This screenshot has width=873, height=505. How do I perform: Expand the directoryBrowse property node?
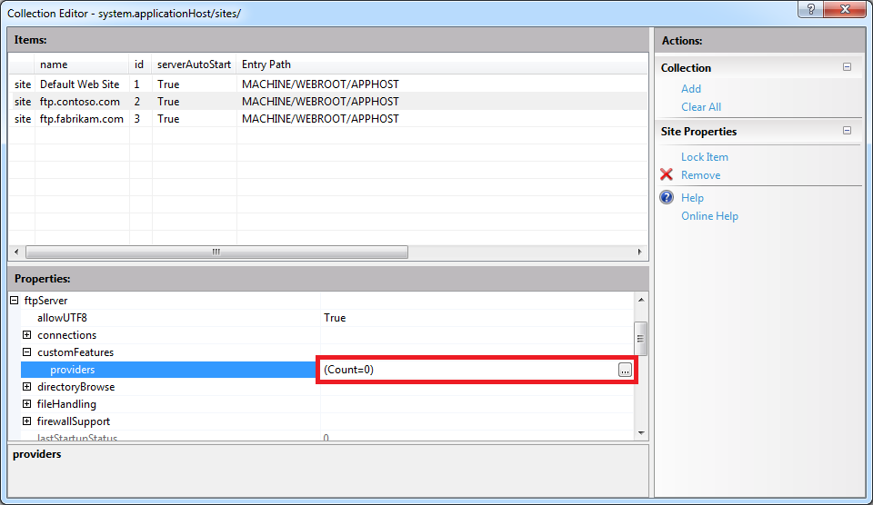[x=27, y=387]
